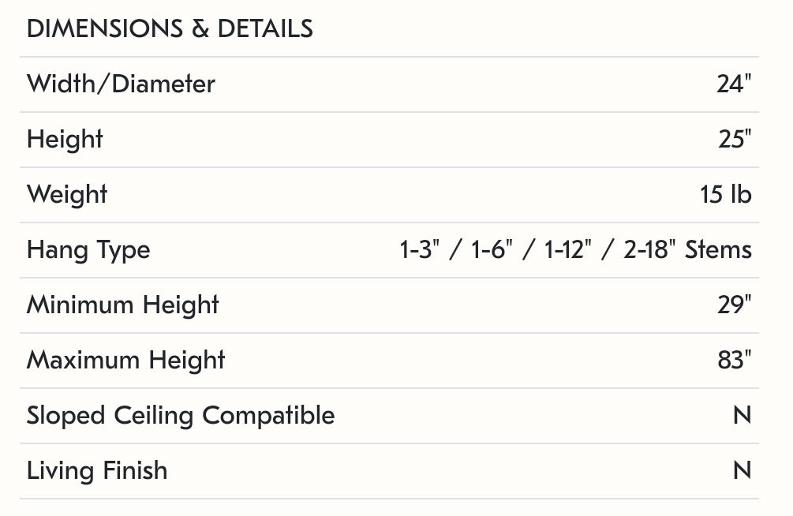793x516 pixels.
Task: Click the word Stems in Hang Type
Action: tap(718, 249)
